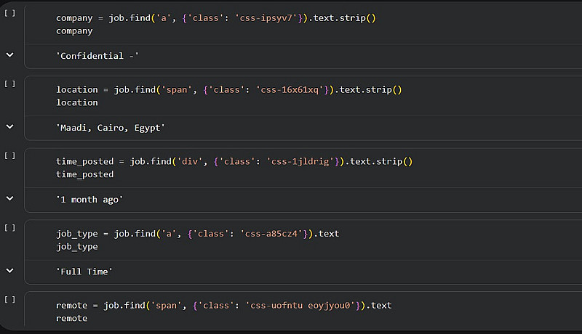
Task: Run the location cell via its brackets
Action: 9,84
